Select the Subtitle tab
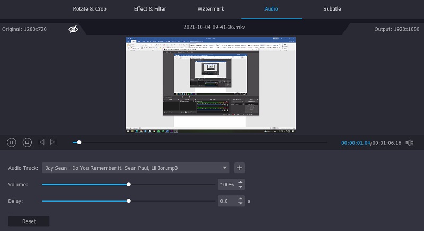This screenshot has height=231, width=424. click(x=332, y=9)
